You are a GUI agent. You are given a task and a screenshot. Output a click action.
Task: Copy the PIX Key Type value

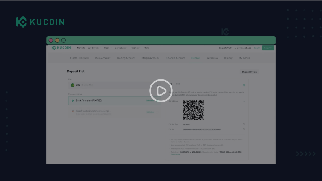(244, 124)
